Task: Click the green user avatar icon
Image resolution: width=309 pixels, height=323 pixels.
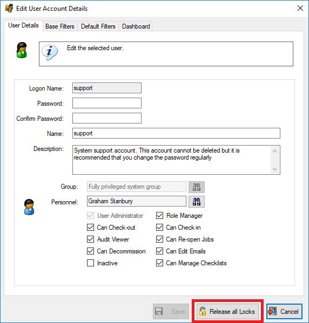Action: click(22, 50)
